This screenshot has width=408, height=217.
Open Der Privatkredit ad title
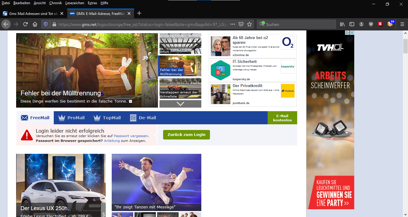coord(247,86)
